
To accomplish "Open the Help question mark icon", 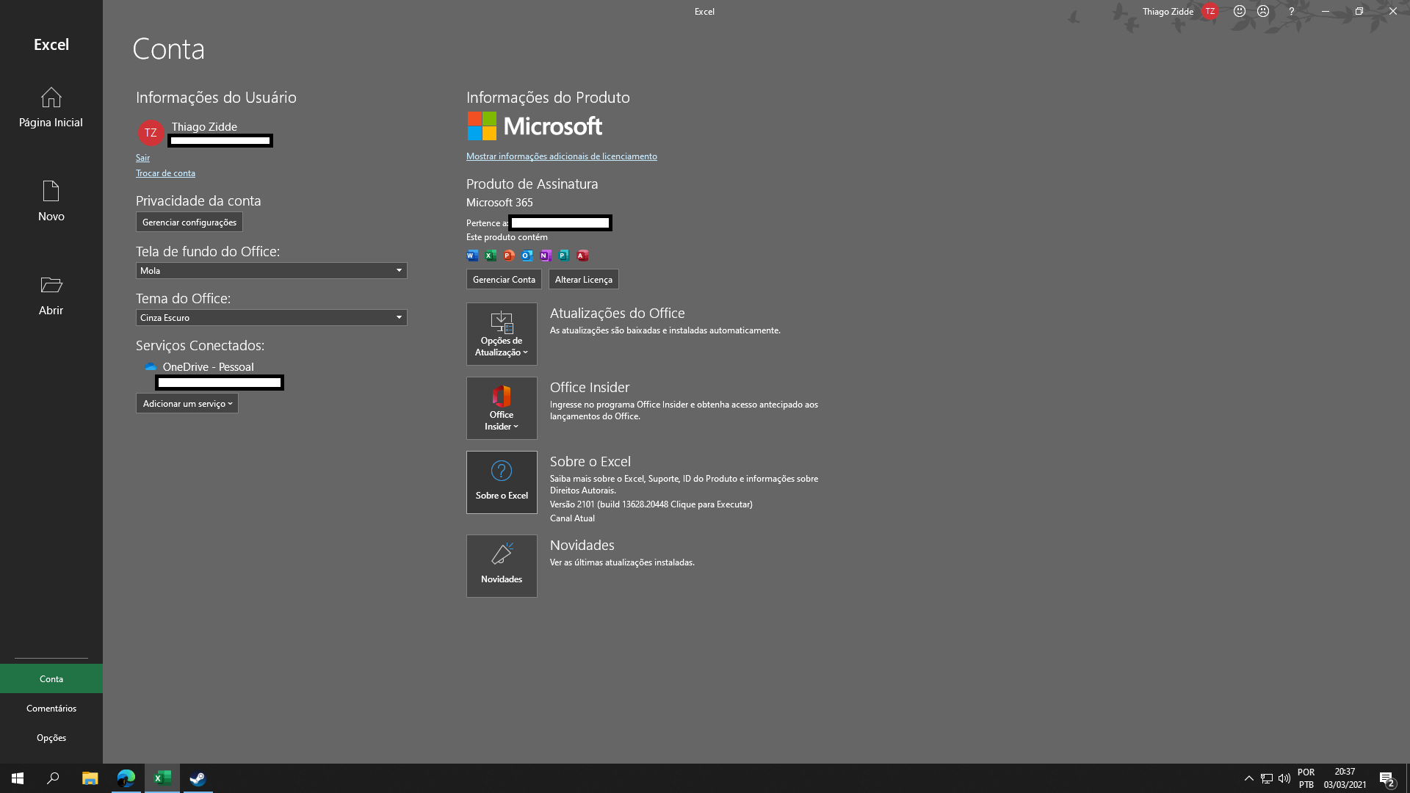I will point(1291,11).
